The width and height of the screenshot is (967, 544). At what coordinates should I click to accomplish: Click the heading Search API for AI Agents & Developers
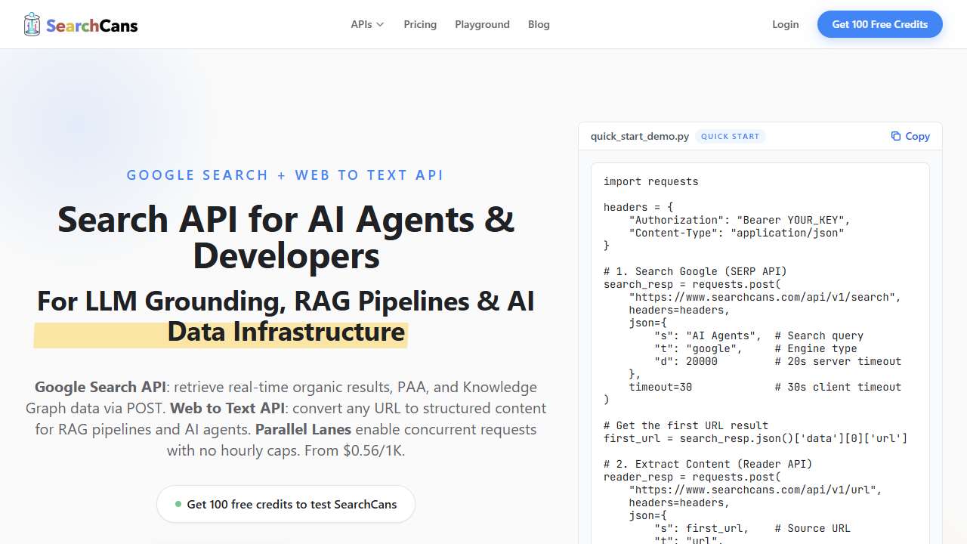[286, 237]
